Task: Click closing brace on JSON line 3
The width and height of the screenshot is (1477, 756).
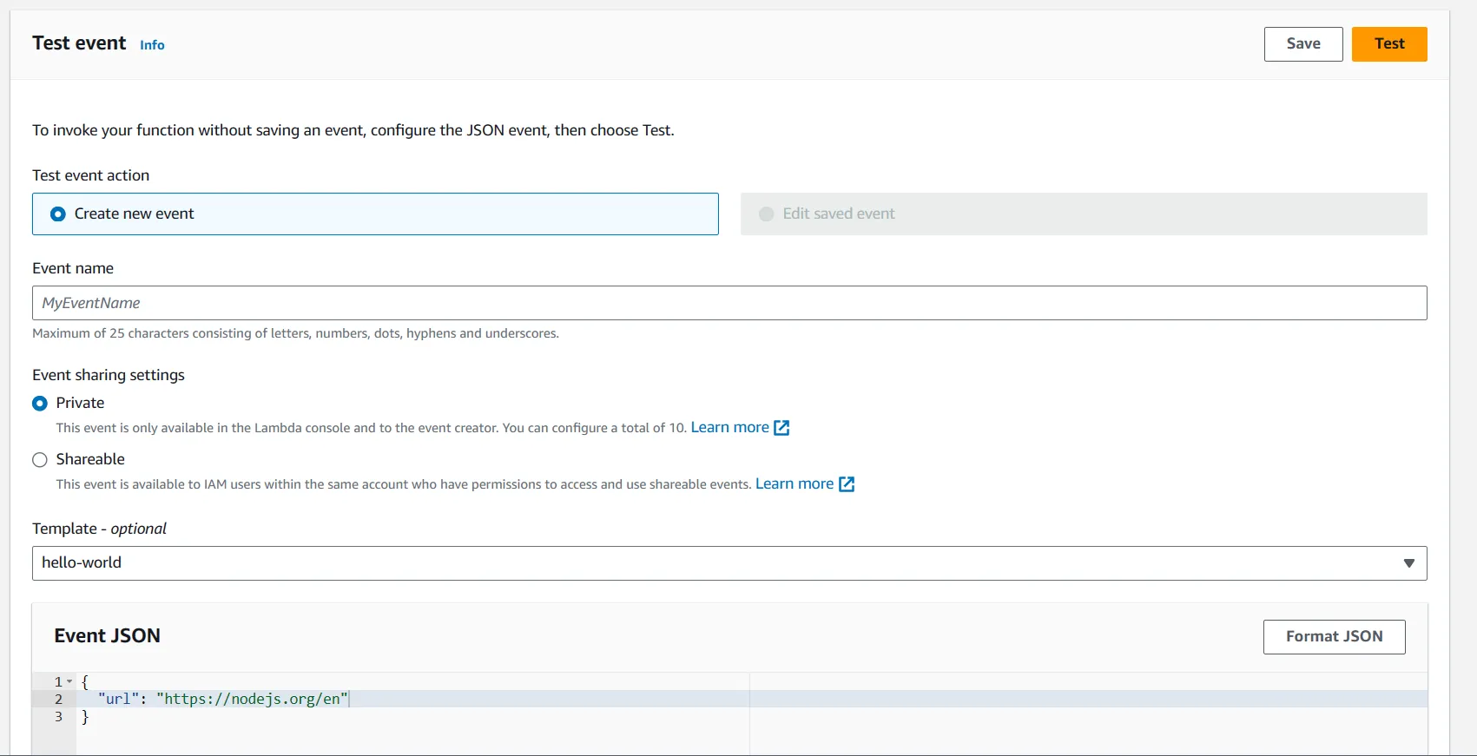Action: coord(85,717)
